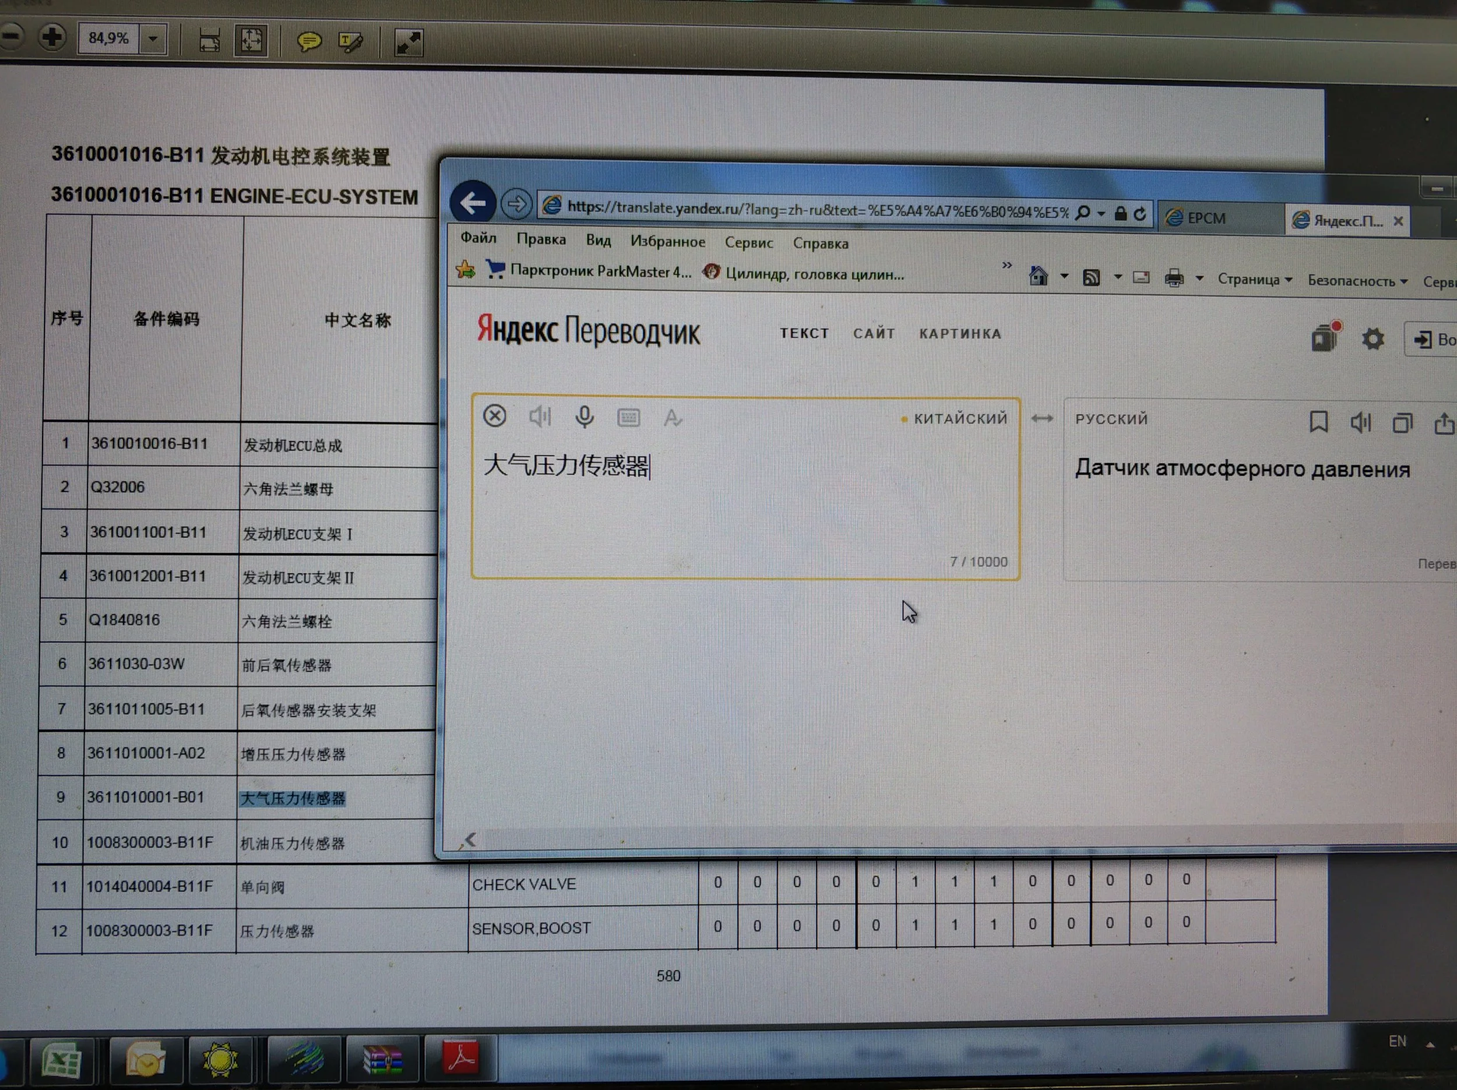Open the Правка menu
Screen dimensions: 1457x1090
coord(541,239)
